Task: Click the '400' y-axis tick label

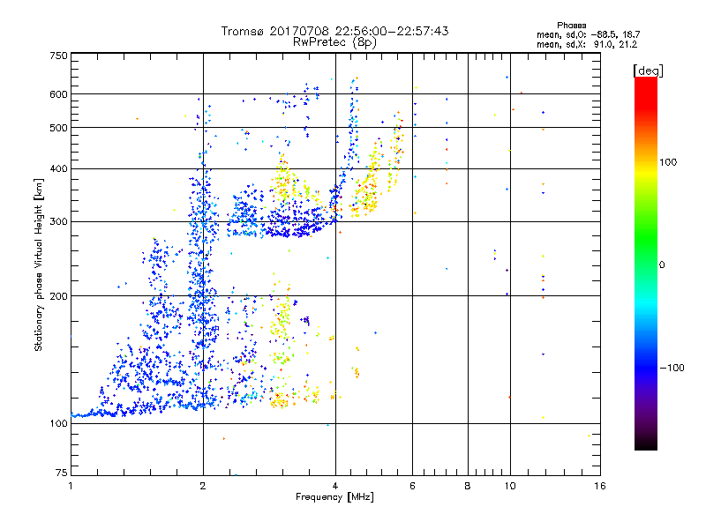Action: (x=58, y=169)
